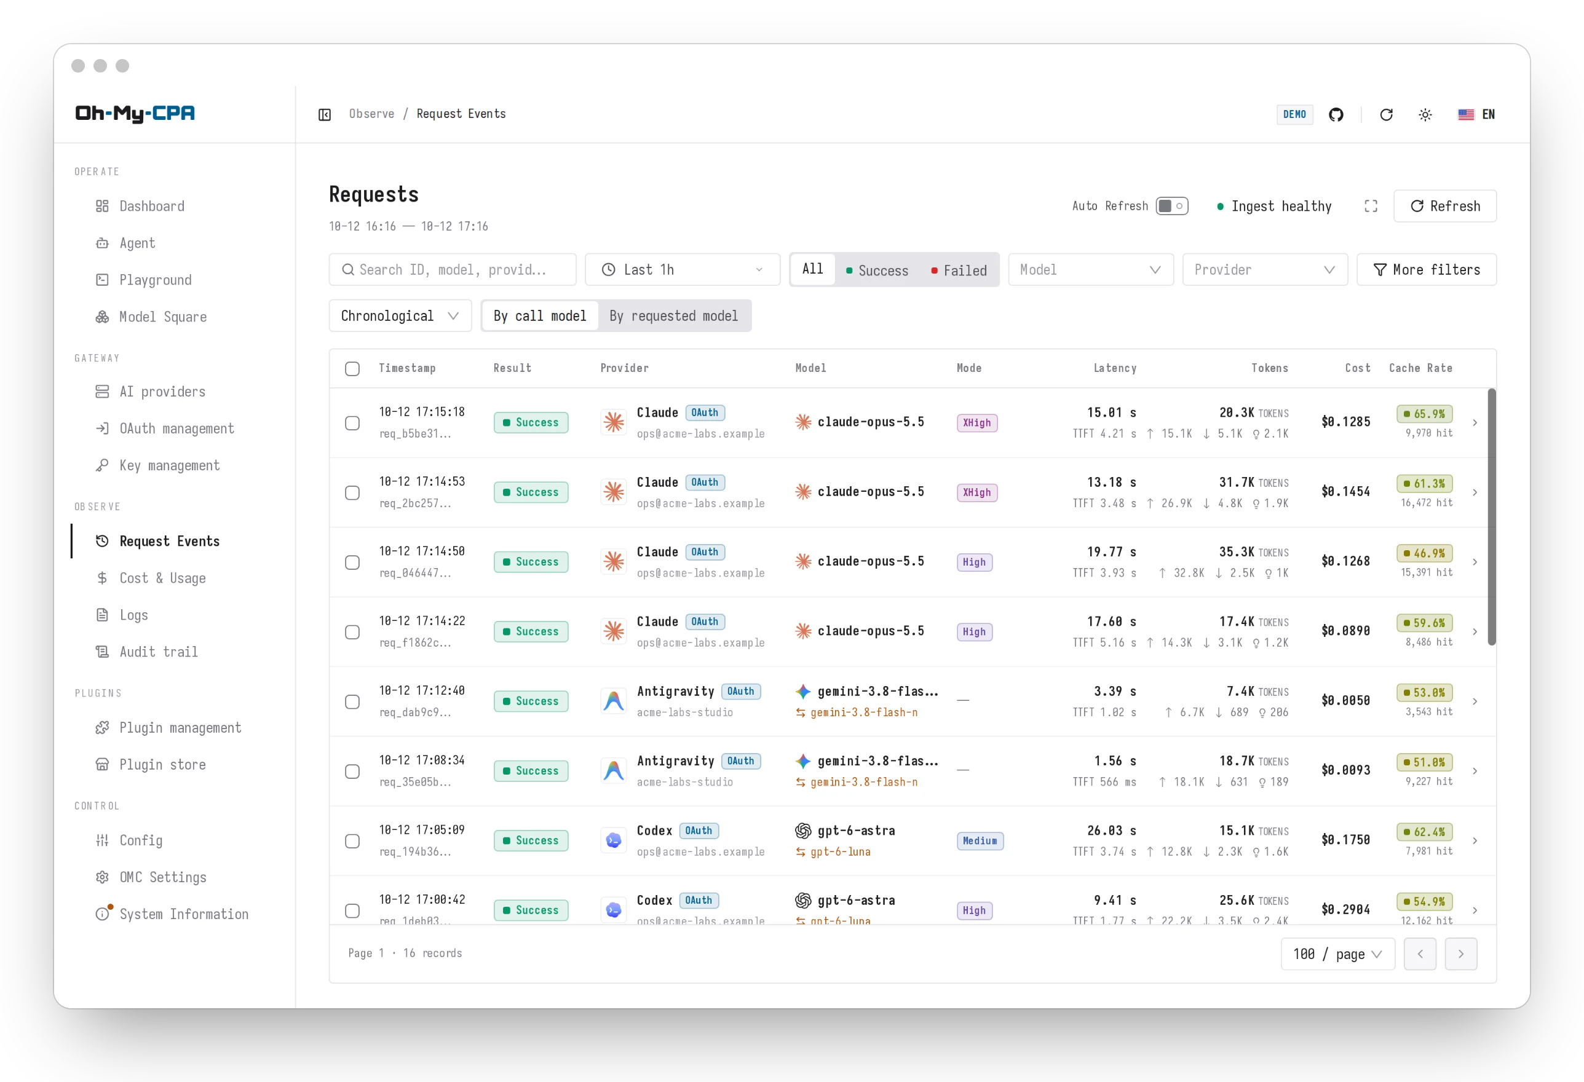Viewport: 1584px width, 1082px height.
Task: Tick the select-all checkbox in table header
Action: point(352,369)
